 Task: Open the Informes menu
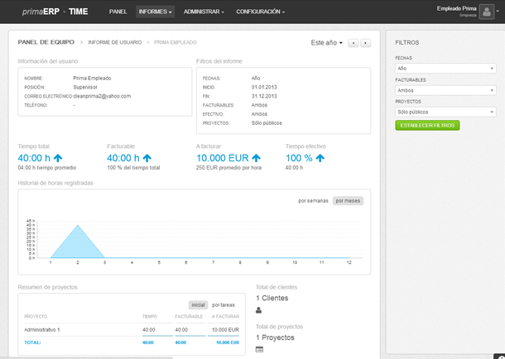156,12
